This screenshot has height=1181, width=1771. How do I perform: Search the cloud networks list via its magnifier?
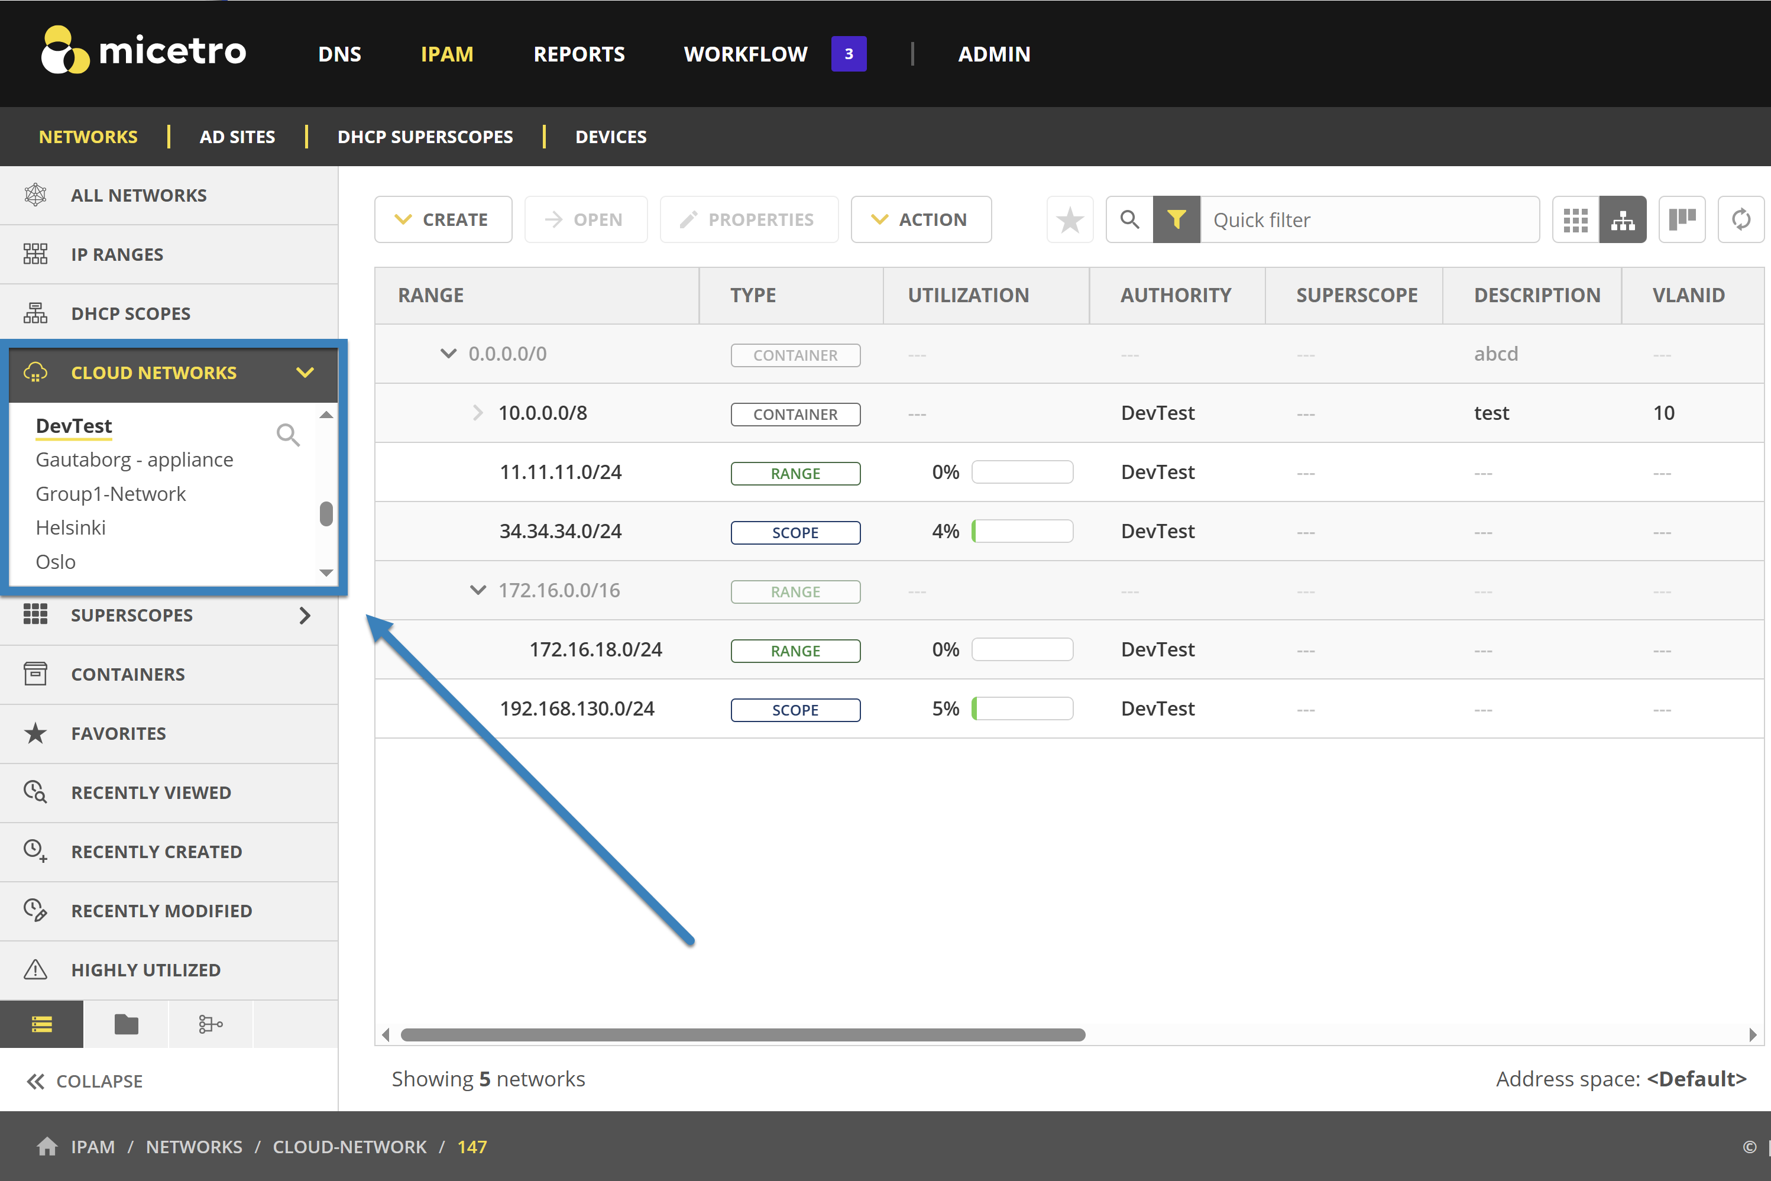(287, 435)
